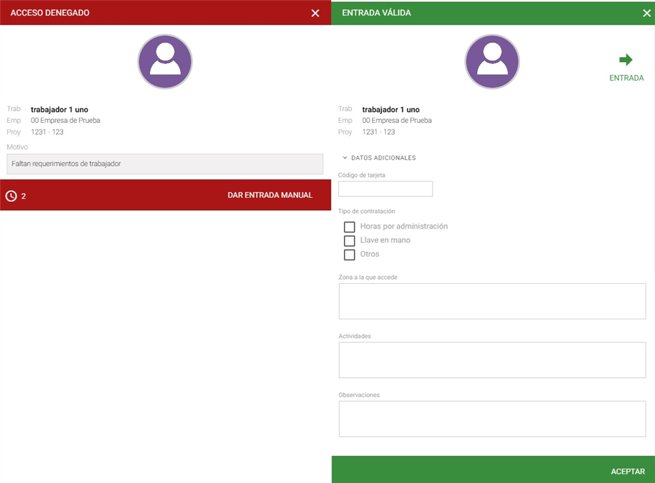Enable the Llave en mano checkbox
Viewport: 655px width, 483px height.
pyautogui.click(x=349, y=241)
